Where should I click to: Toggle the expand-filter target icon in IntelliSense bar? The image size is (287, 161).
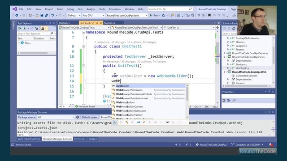tap(115, 122)
